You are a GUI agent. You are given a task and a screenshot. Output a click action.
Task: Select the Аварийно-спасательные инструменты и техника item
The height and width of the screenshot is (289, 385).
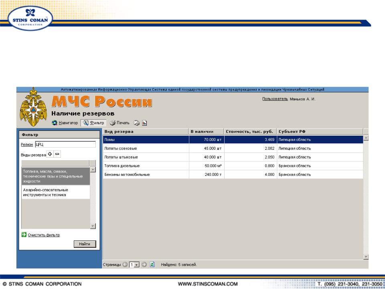55,192
